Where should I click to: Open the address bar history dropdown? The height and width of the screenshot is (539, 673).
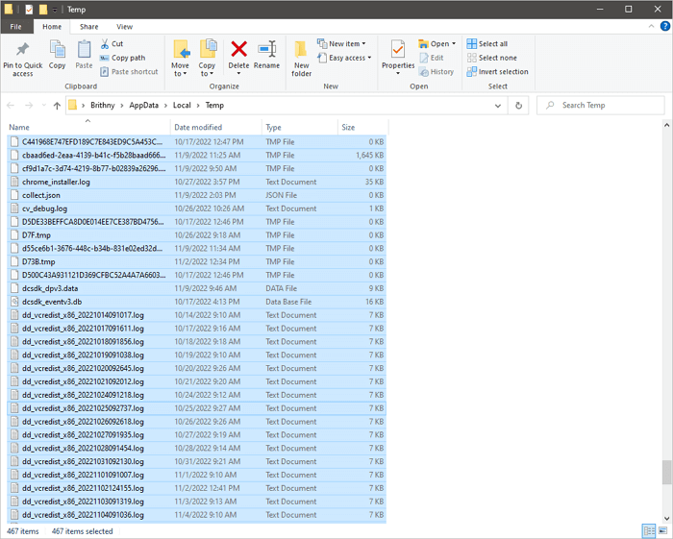coord(500,106)
